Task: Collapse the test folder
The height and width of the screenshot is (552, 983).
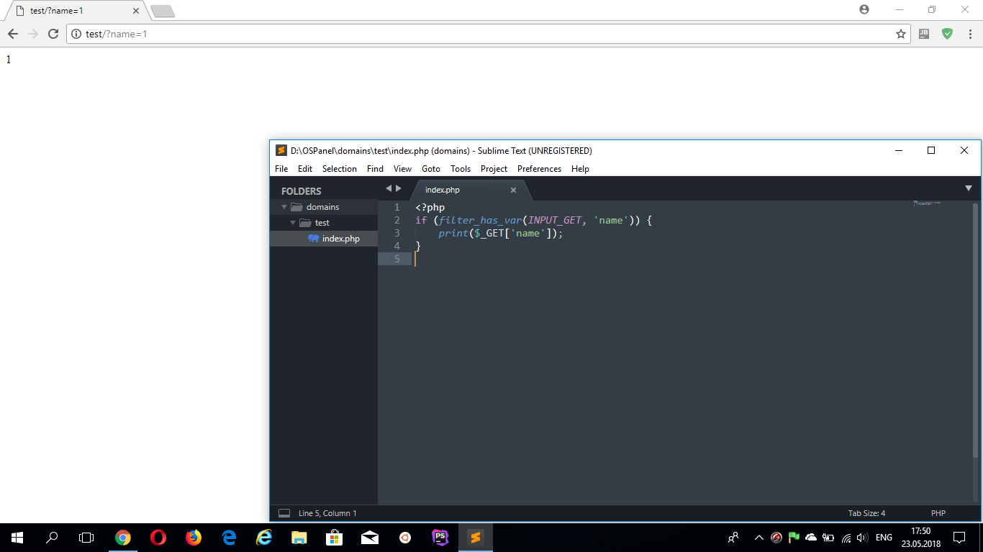Action: pos(293,223)
